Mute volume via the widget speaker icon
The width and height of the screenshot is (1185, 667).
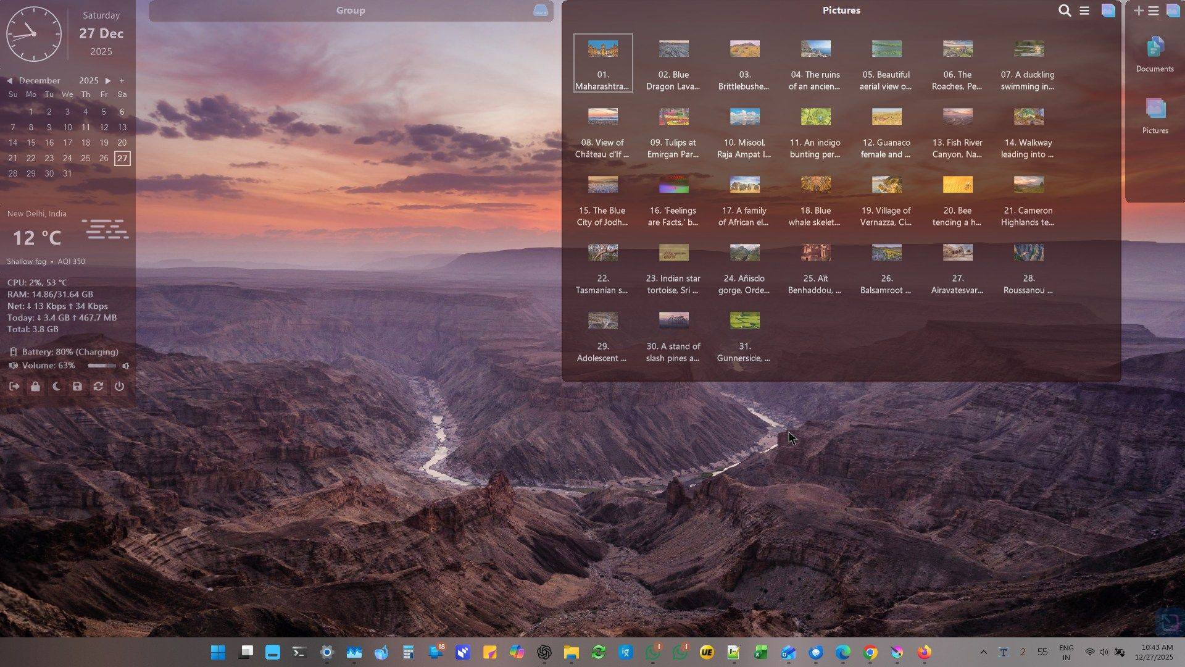[14, 365]
